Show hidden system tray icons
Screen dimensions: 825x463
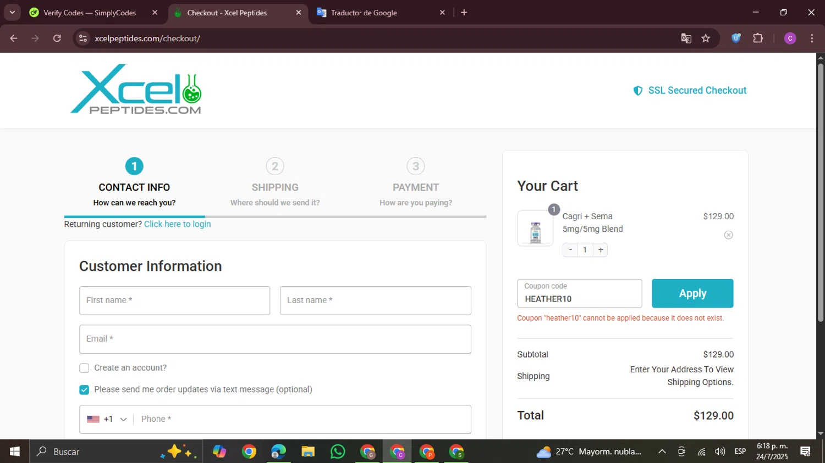[662, 451]
